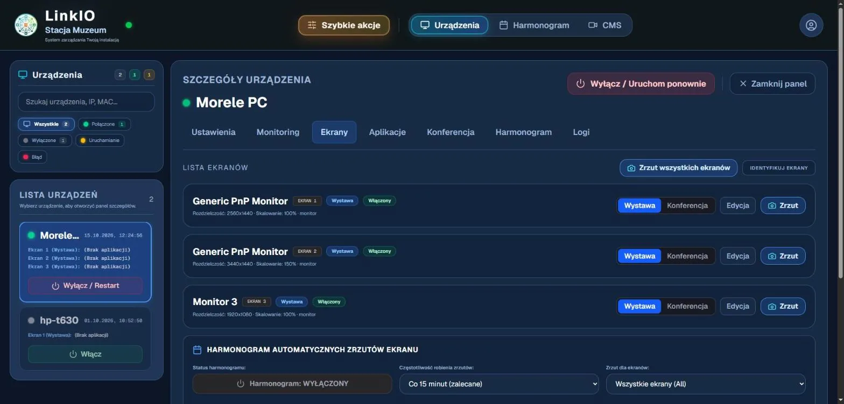Click the Wystawa badge beside EKRAN 2
The height and width of the screenshot is (404, 844).
342,251
